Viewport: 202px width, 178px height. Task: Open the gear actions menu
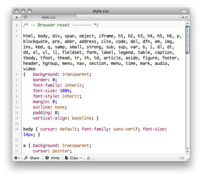(x=17, y=158)
